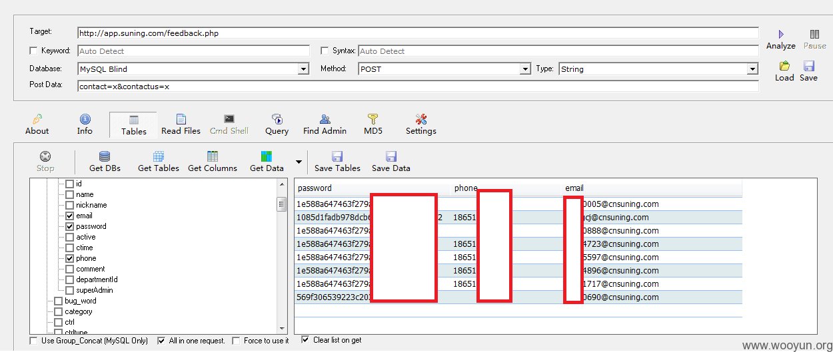Click the Stop button
Viewport: 833px width, 352px height.
pos(45,162)
